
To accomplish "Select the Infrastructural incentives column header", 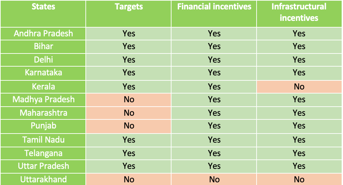I will click(x=299, y=14).
